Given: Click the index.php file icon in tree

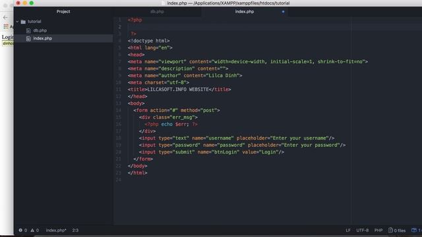Looking at the screenshot, I should [28, 39].
